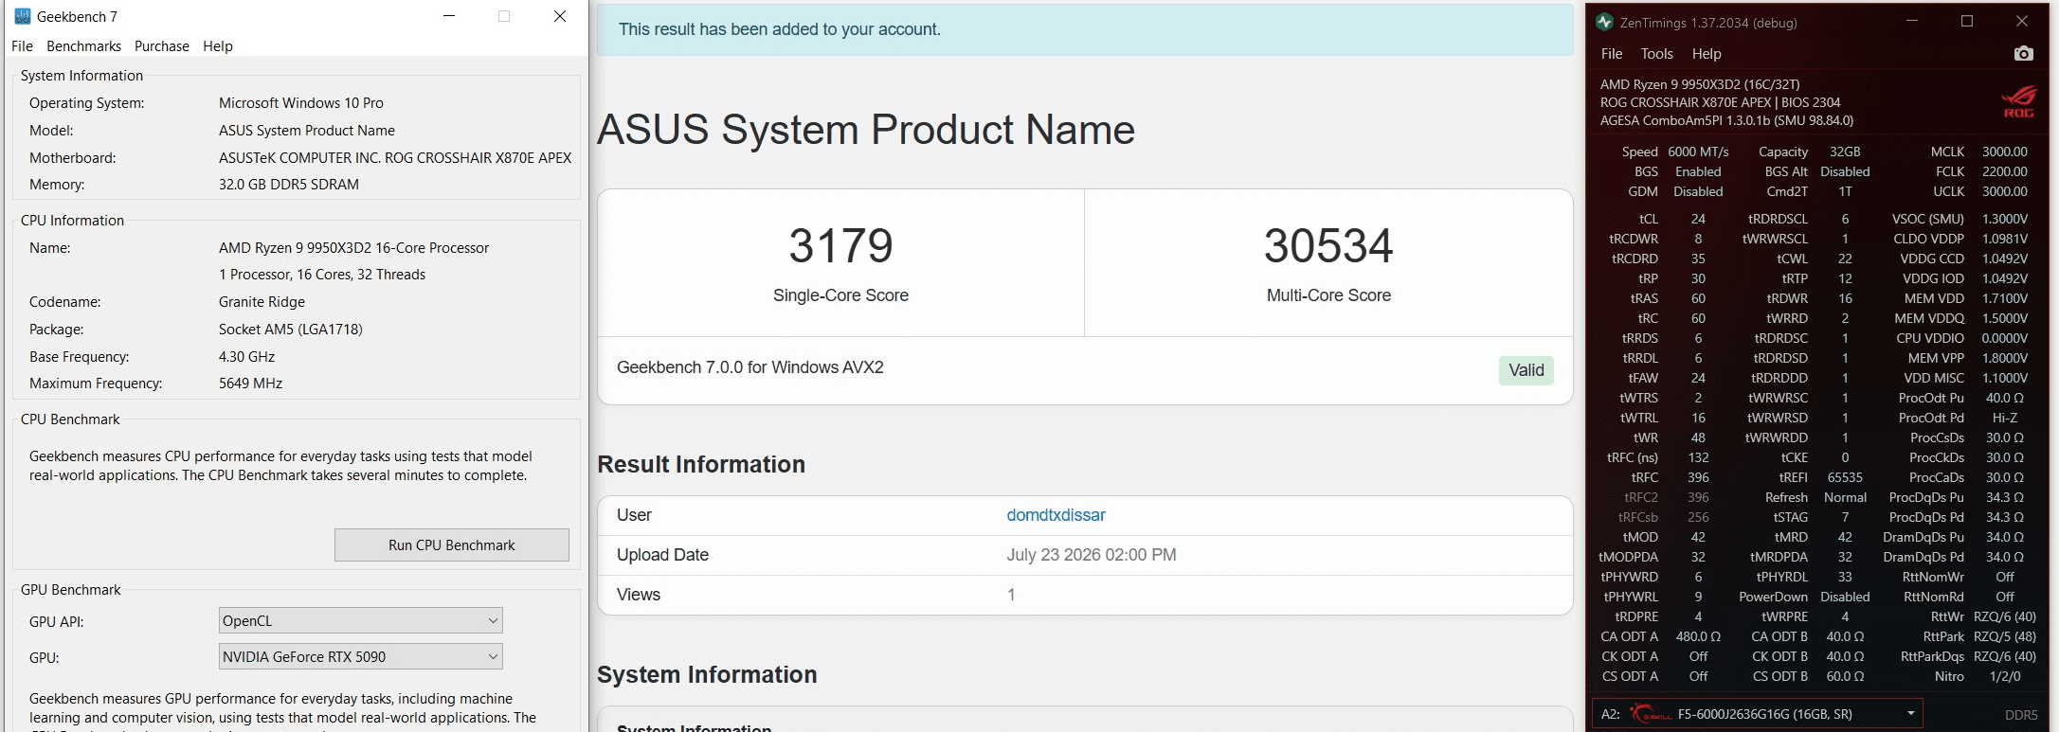Click the 'Cmd2T' label in ZenTimings
The image size is (2059, 732).
pyautogui.click(x=1787, y=191)
